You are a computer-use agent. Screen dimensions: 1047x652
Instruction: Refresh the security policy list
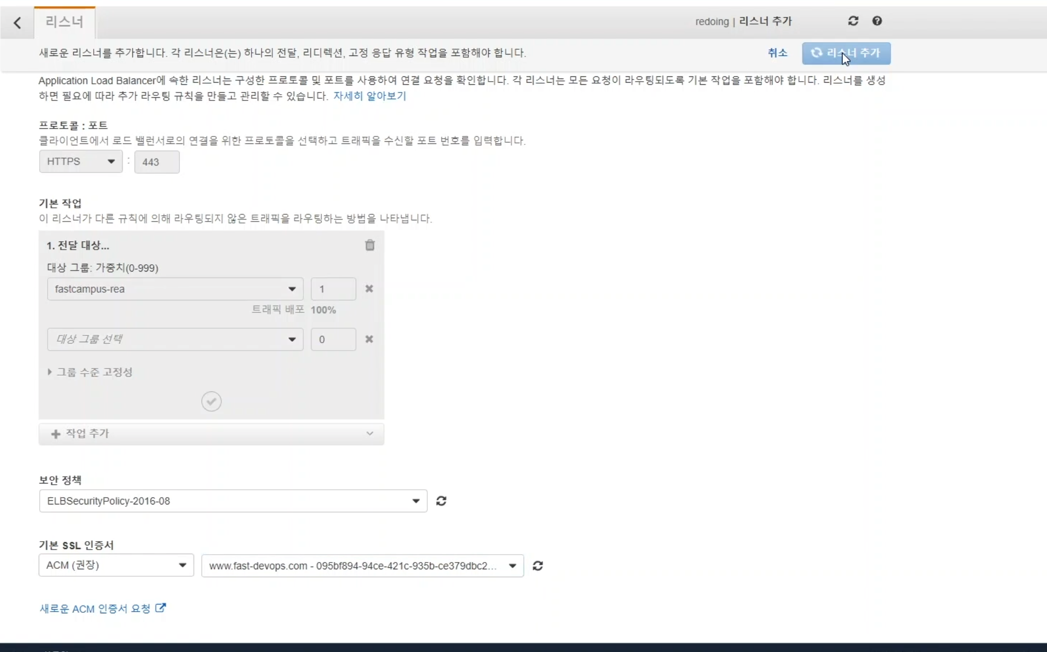(x=441, y=501)
